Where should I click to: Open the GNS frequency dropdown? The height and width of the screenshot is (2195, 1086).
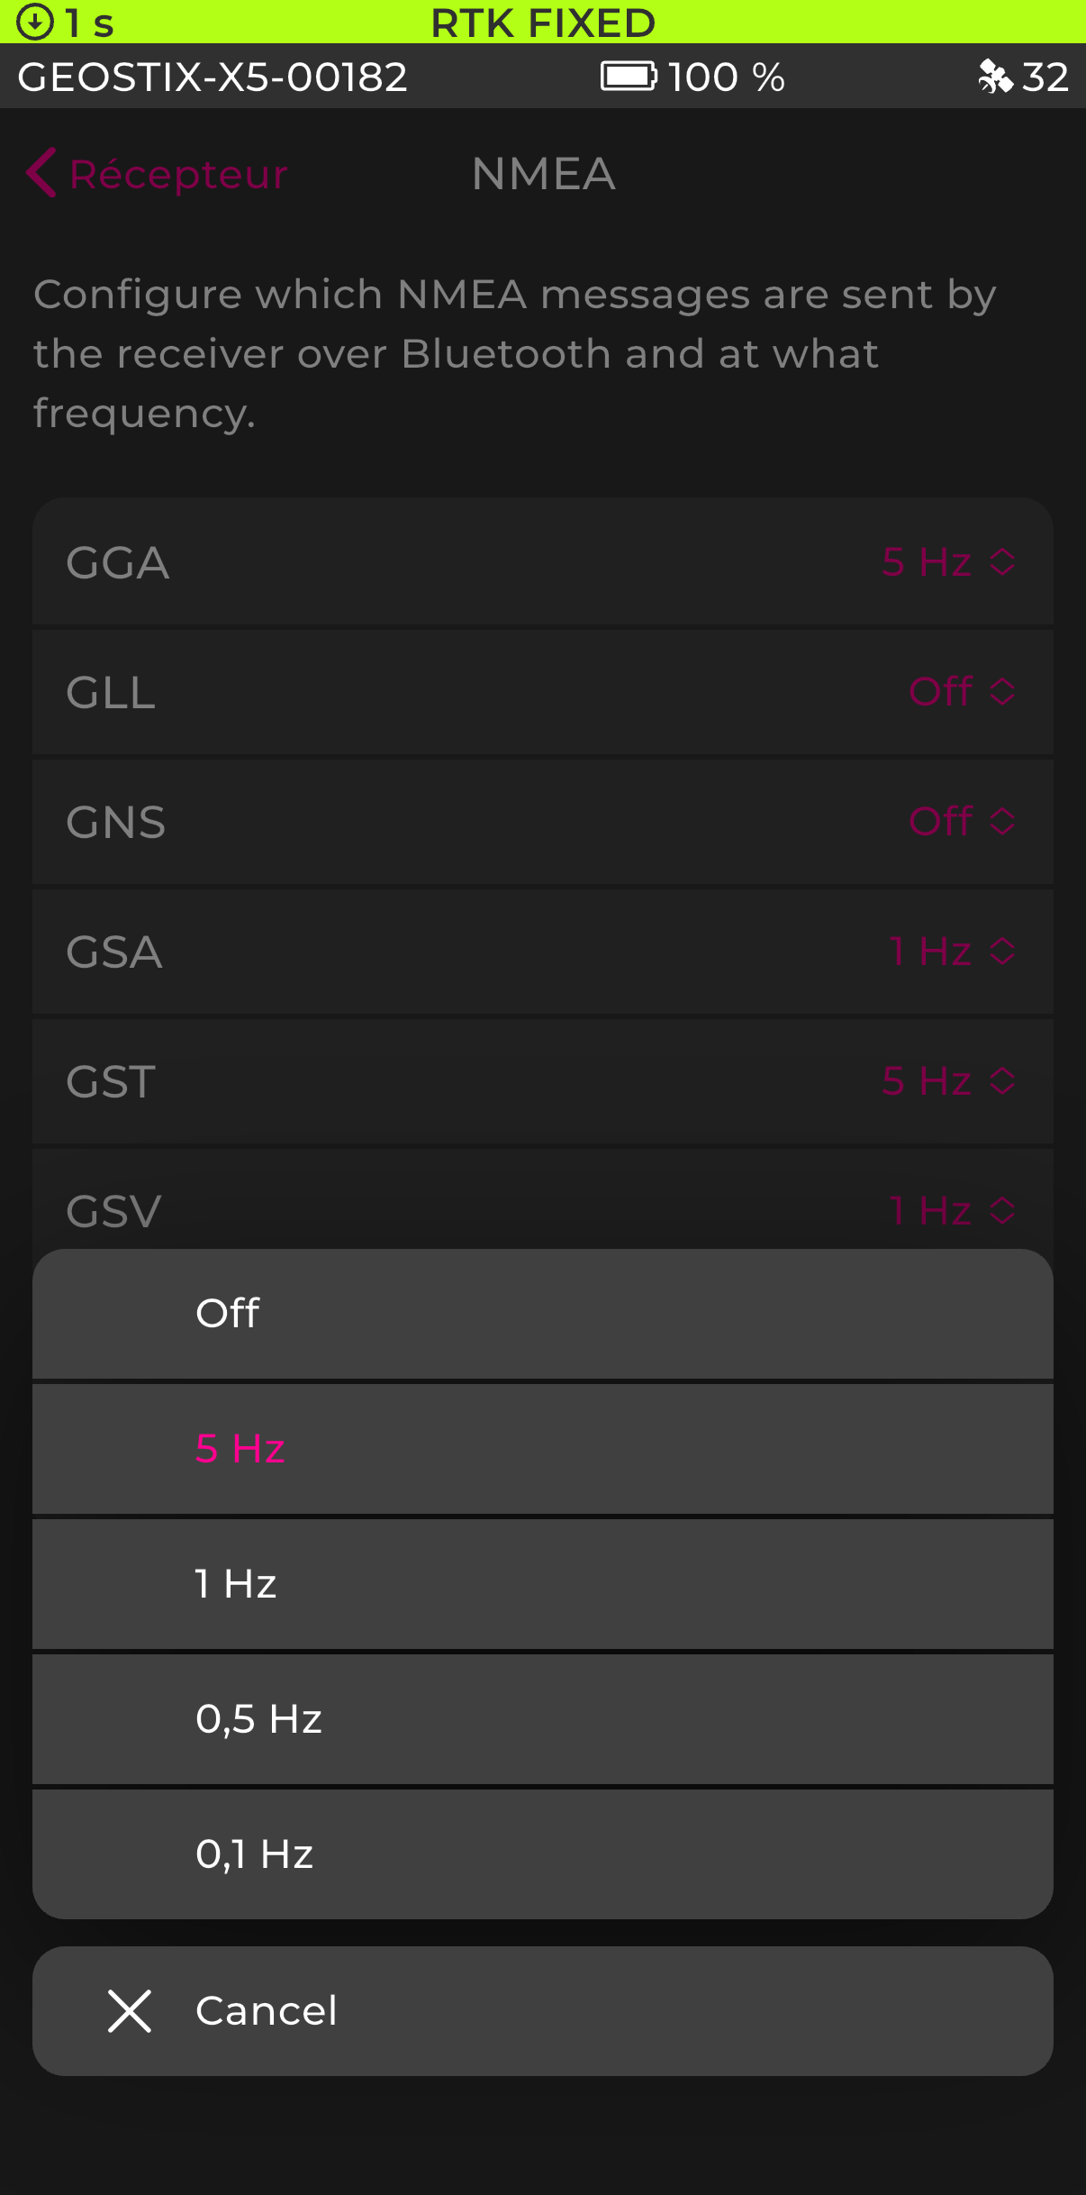coord(960,822)
